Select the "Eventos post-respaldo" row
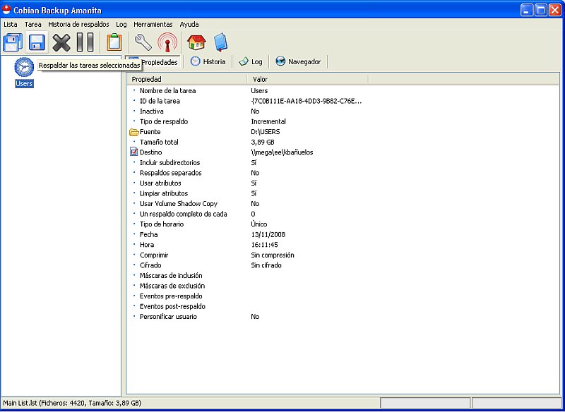The width and height of the screenshot is (565, 412). 343,307
